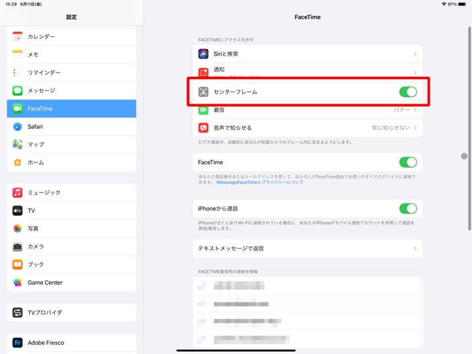
Task: Tap the FaceTime page title
Action: (x=308, y=17)
